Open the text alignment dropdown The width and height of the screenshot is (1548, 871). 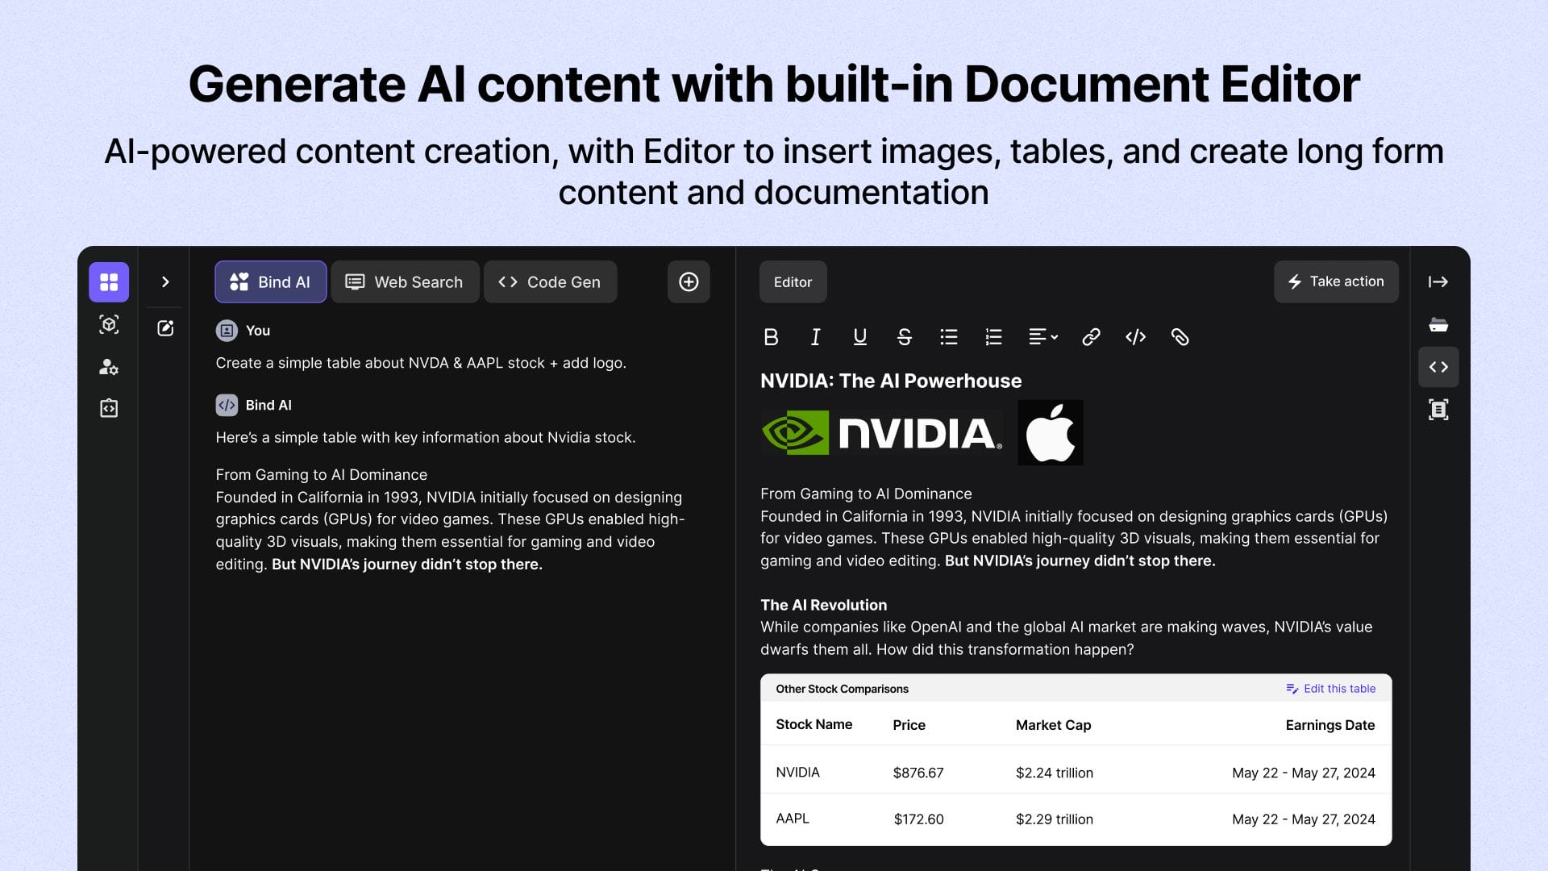point(1042,337)
